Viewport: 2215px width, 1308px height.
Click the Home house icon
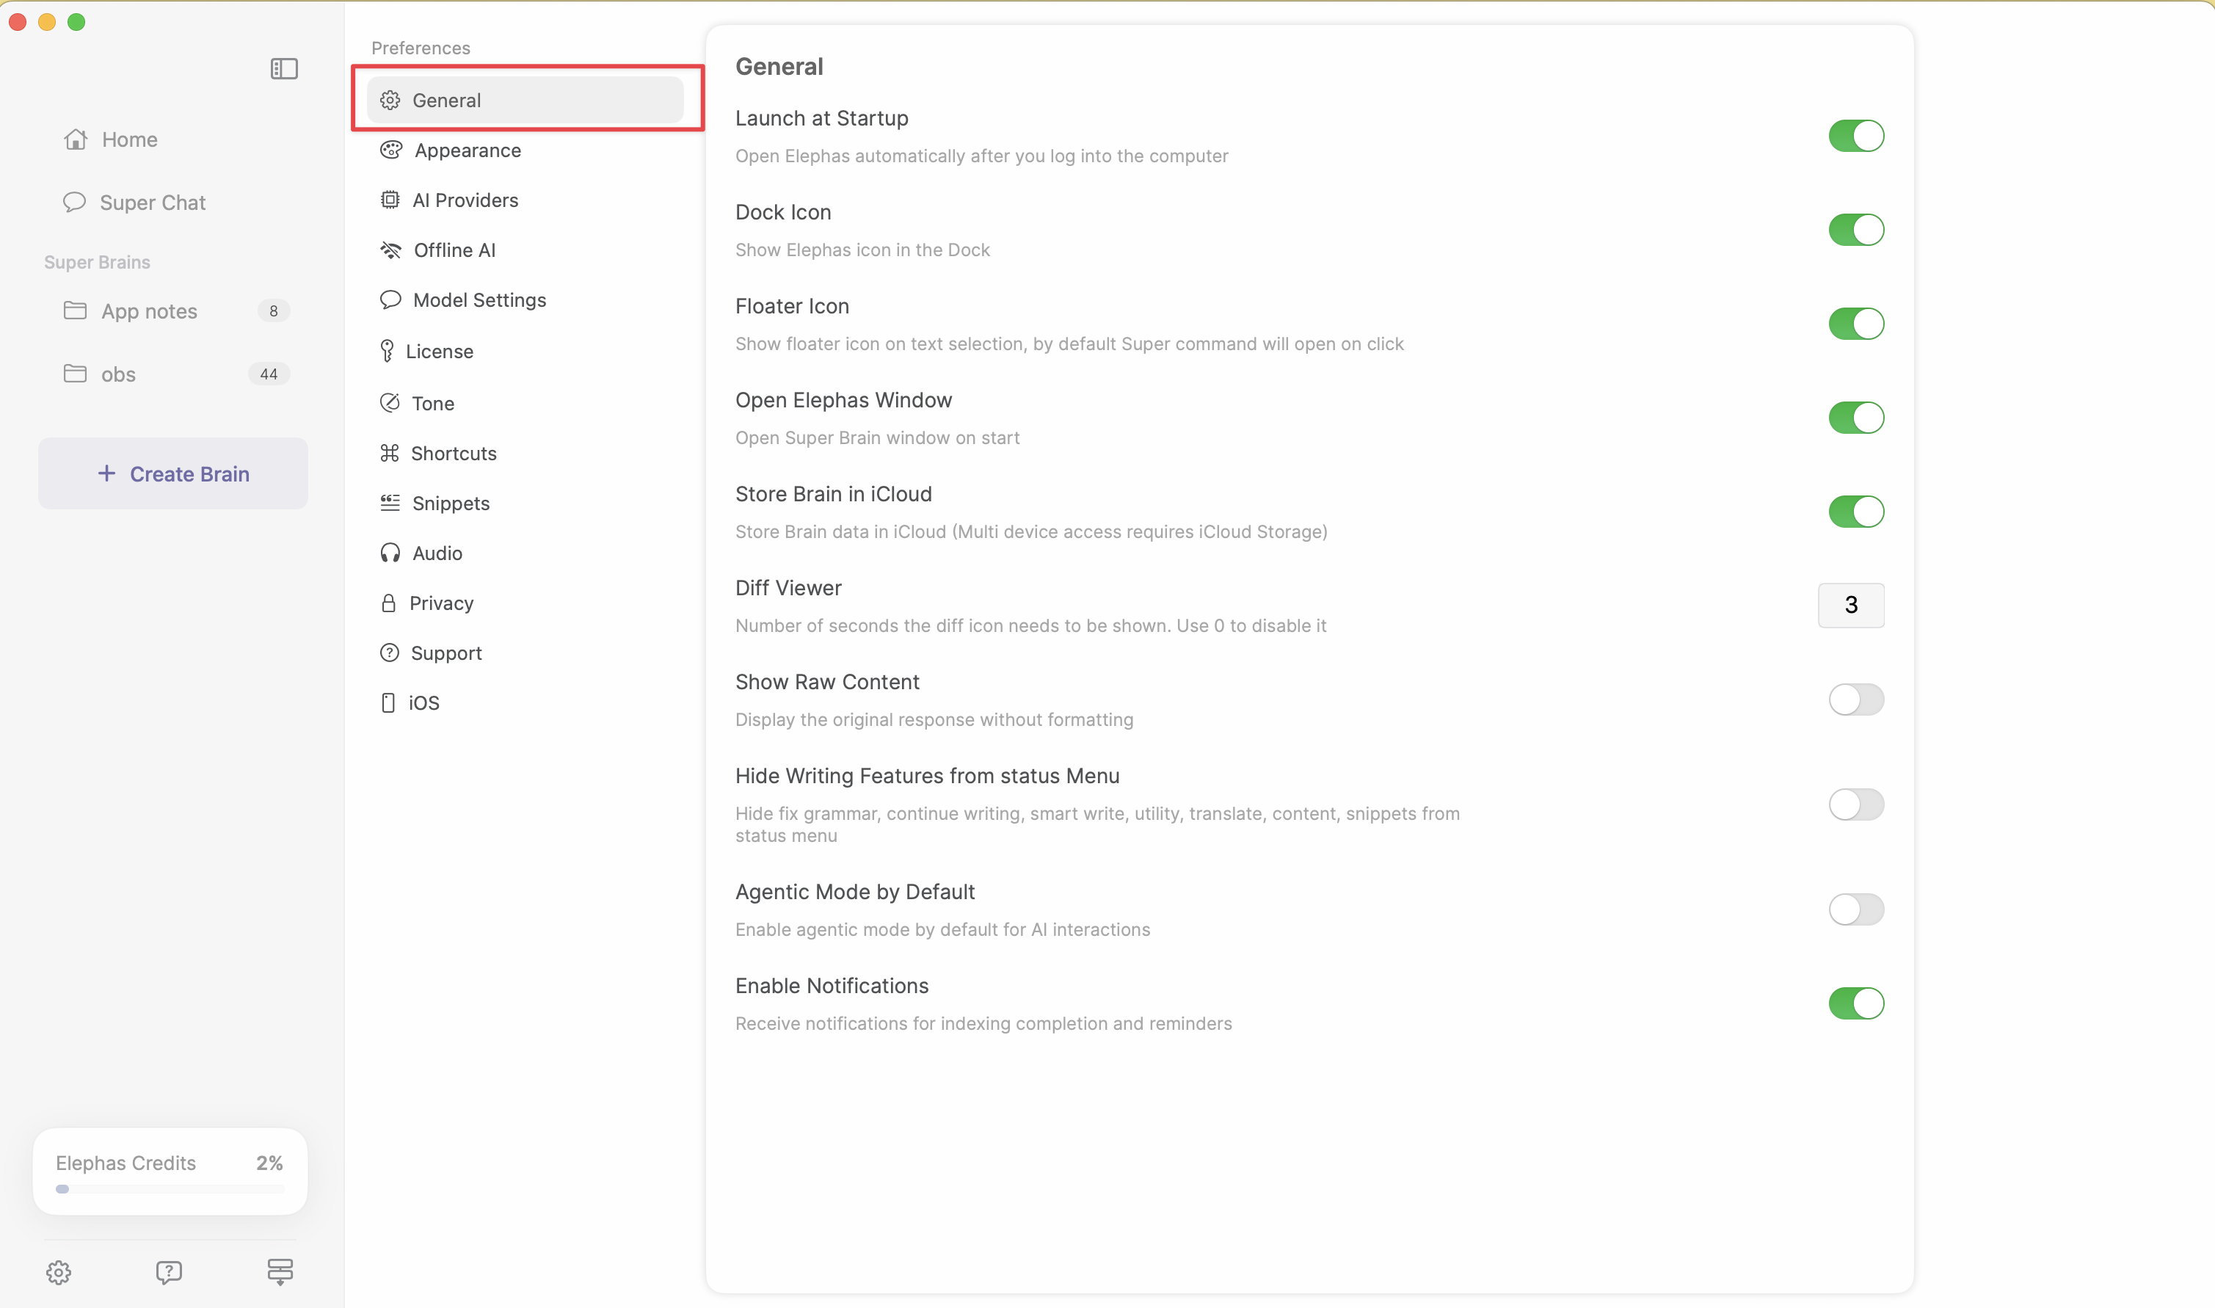tap(76, 139)
